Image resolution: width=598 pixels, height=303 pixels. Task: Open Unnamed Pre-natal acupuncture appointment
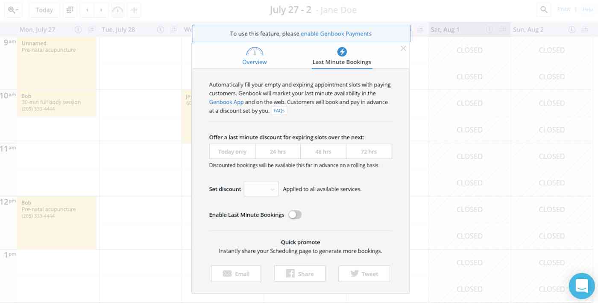pyautogui.click(x=56, y=63)
